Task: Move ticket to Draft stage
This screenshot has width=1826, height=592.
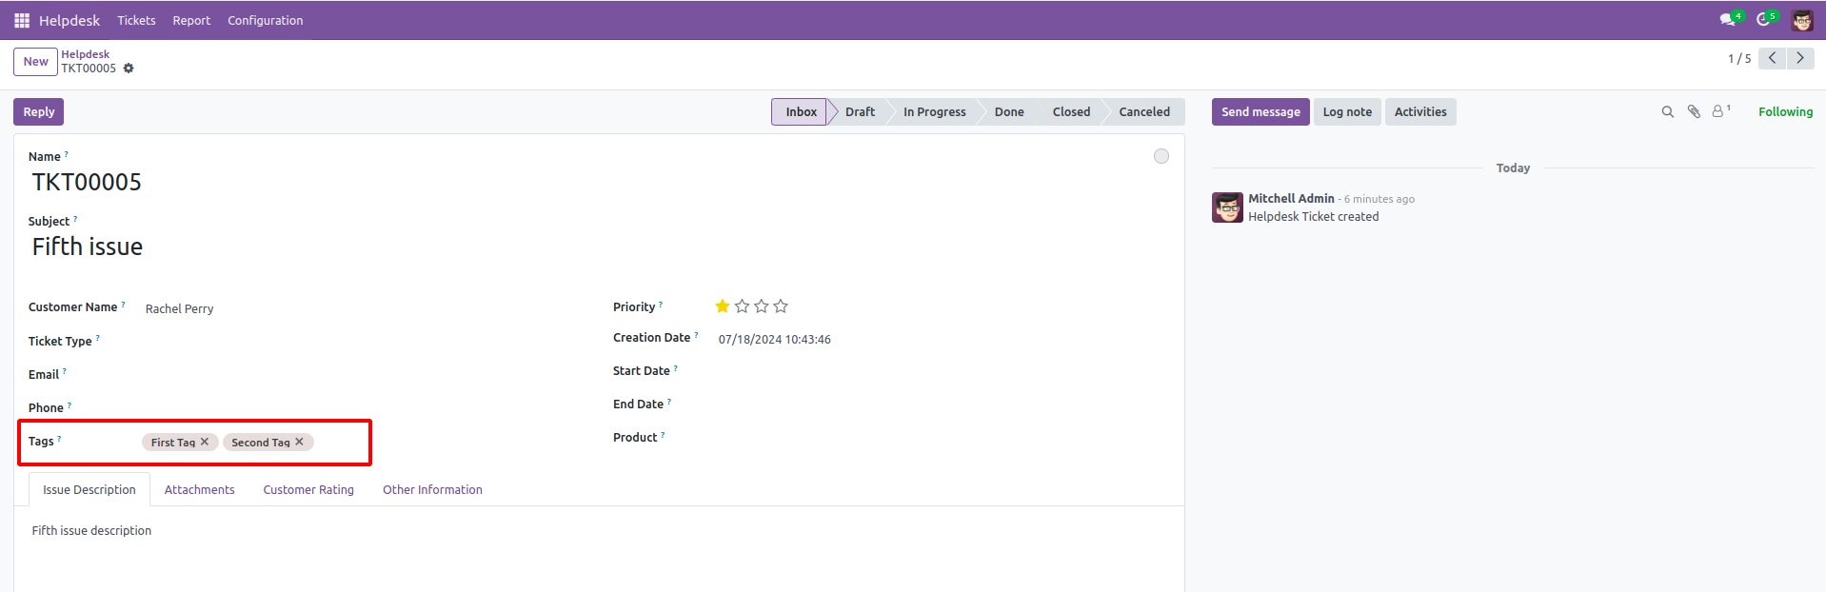Action: [860, 112]
